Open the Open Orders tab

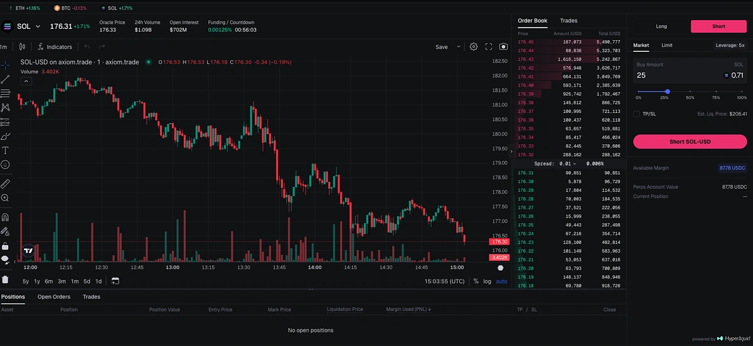[x=54, y=296]
